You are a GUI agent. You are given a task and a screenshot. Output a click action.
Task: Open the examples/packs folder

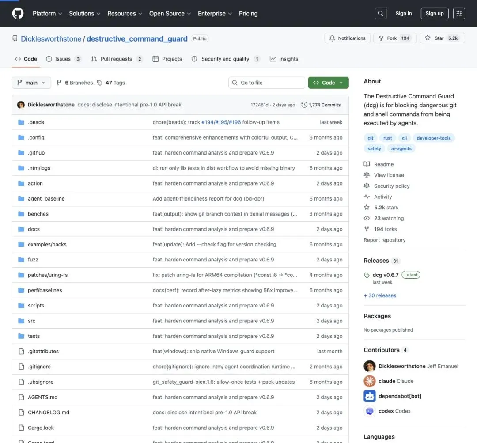[x=47, y=244]
